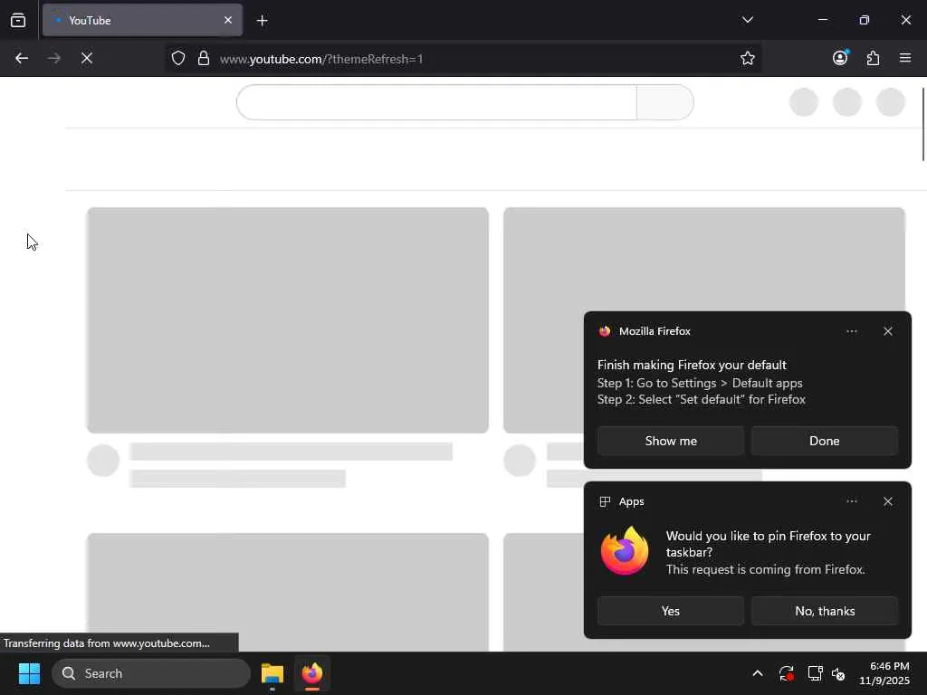Bookmark this page with star icon
Image resolution: width=927 pixels, height=695 pixels.
coord(747,58)
